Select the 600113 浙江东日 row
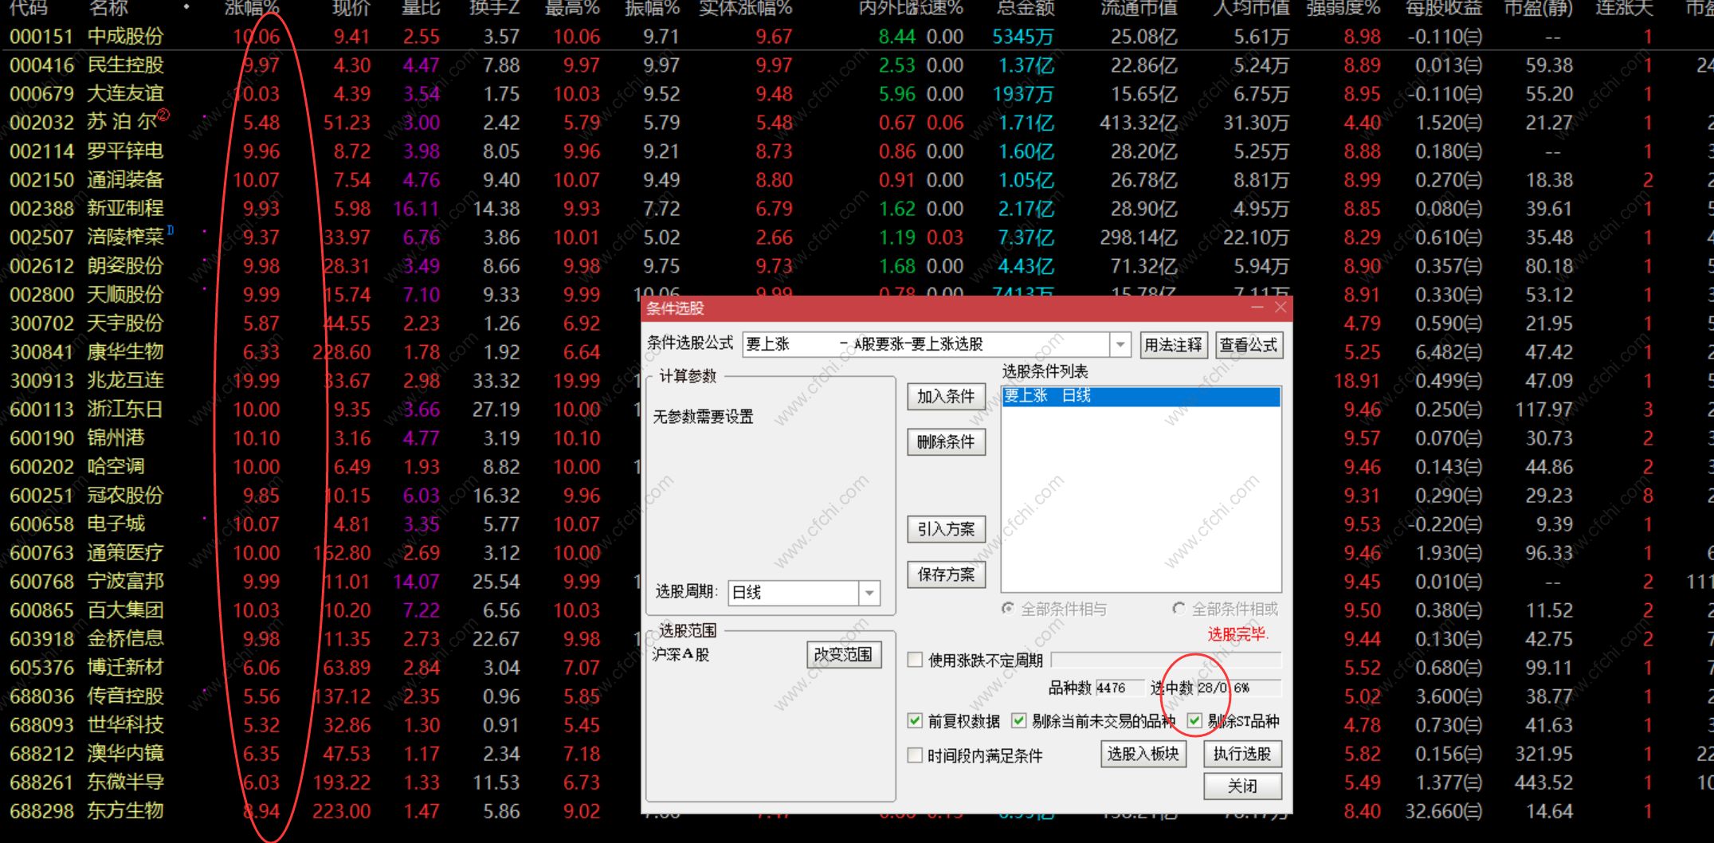This screenshot has height=843, width=1714. tap(319, 410)
